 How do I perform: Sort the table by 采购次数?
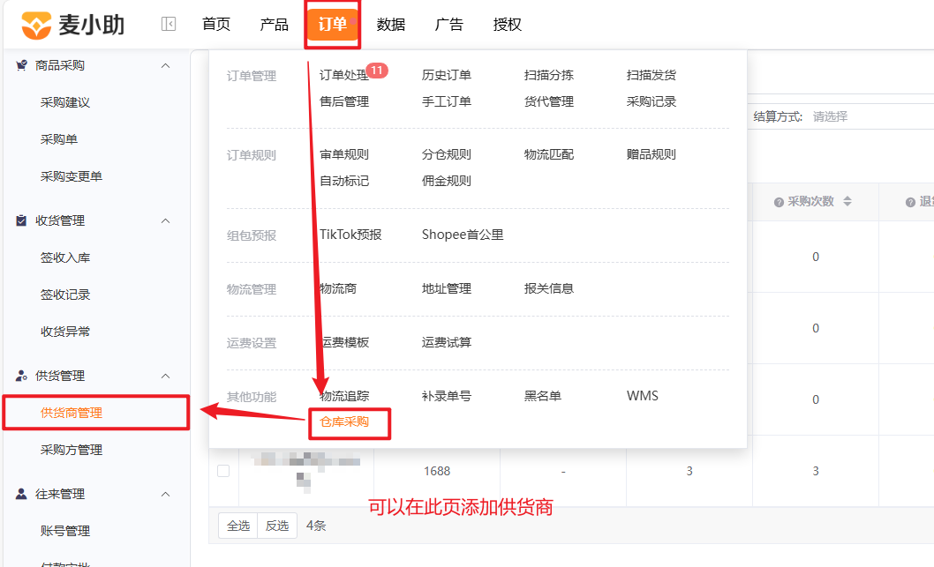coord(847,202)
